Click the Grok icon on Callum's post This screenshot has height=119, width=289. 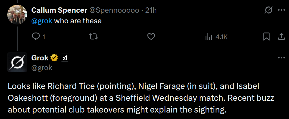(268, 10)
